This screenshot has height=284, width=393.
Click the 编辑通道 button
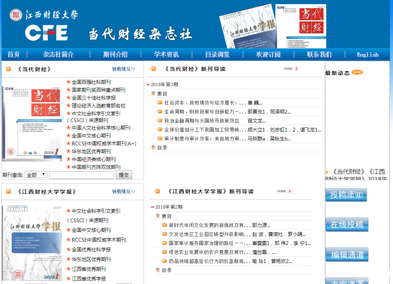coord(347,254)
